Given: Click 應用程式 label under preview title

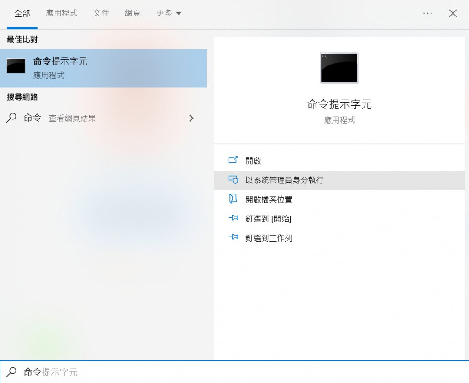Looking at the screenshot, I should pyautogui.click(x=339, y=120).
